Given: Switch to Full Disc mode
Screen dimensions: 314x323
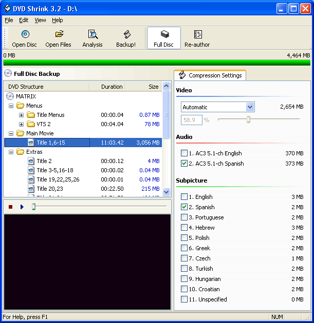Looking at the screenshot, I should 164,38.
